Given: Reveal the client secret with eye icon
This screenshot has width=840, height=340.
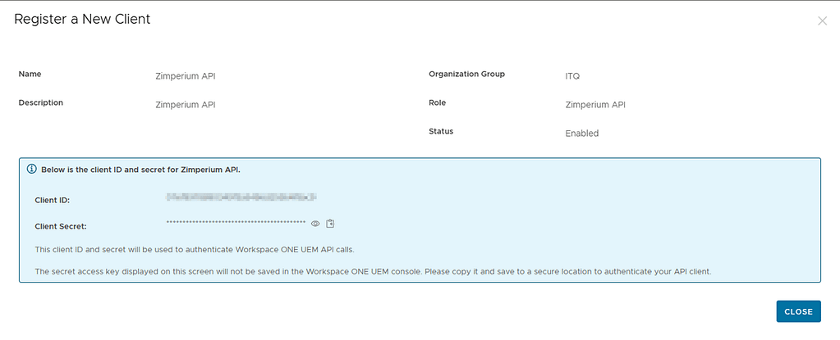Looking at the screenshot, I should tap(315, 224).
